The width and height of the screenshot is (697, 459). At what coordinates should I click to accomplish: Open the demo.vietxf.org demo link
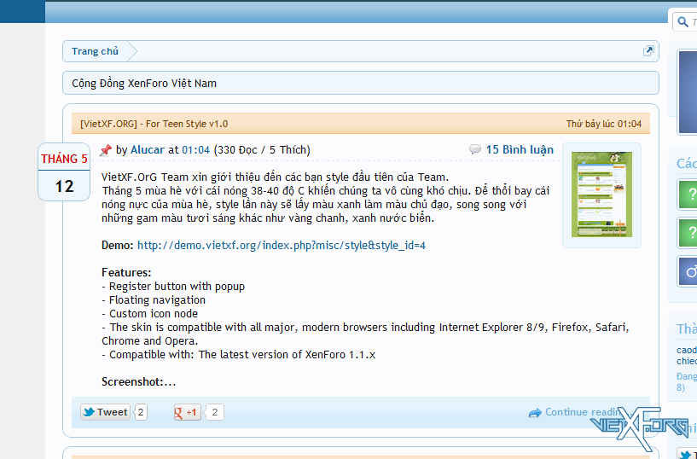coord(282,245)
